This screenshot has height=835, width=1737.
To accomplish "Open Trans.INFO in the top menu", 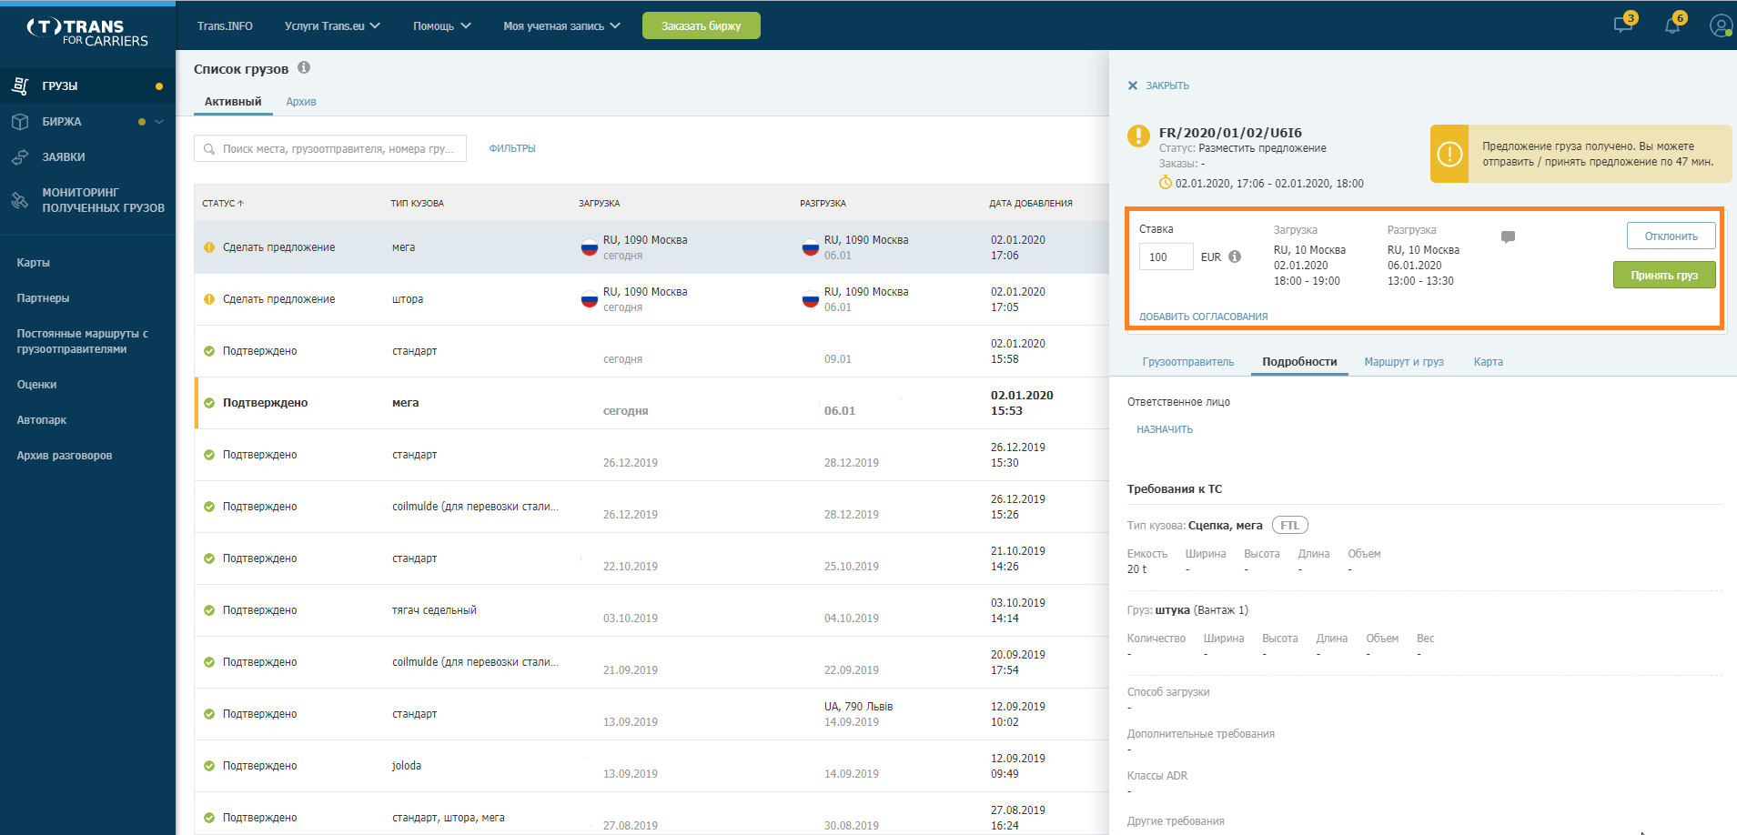I will (225, 25).
